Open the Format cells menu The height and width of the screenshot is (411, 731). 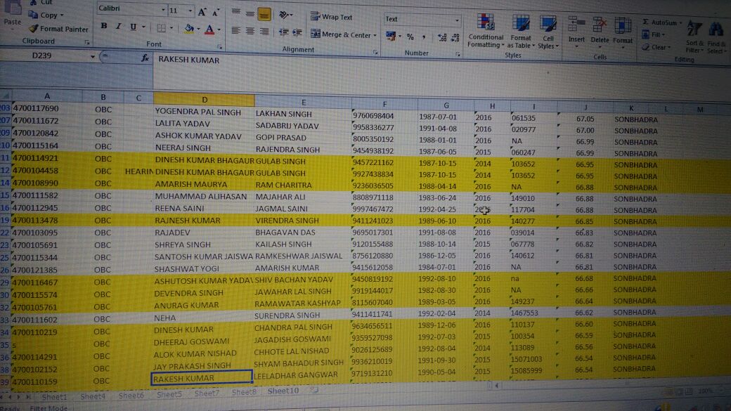click(x=623, y=32)
